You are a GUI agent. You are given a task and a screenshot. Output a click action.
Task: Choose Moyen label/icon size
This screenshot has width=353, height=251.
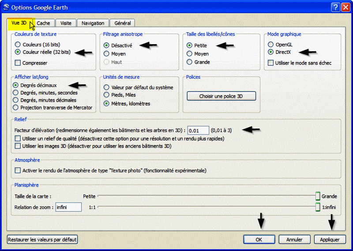pos(189,53)
